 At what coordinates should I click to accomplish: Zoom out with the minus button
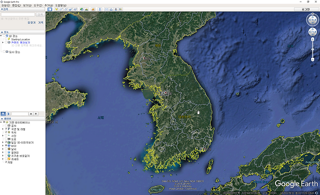[x=312, y=59]
